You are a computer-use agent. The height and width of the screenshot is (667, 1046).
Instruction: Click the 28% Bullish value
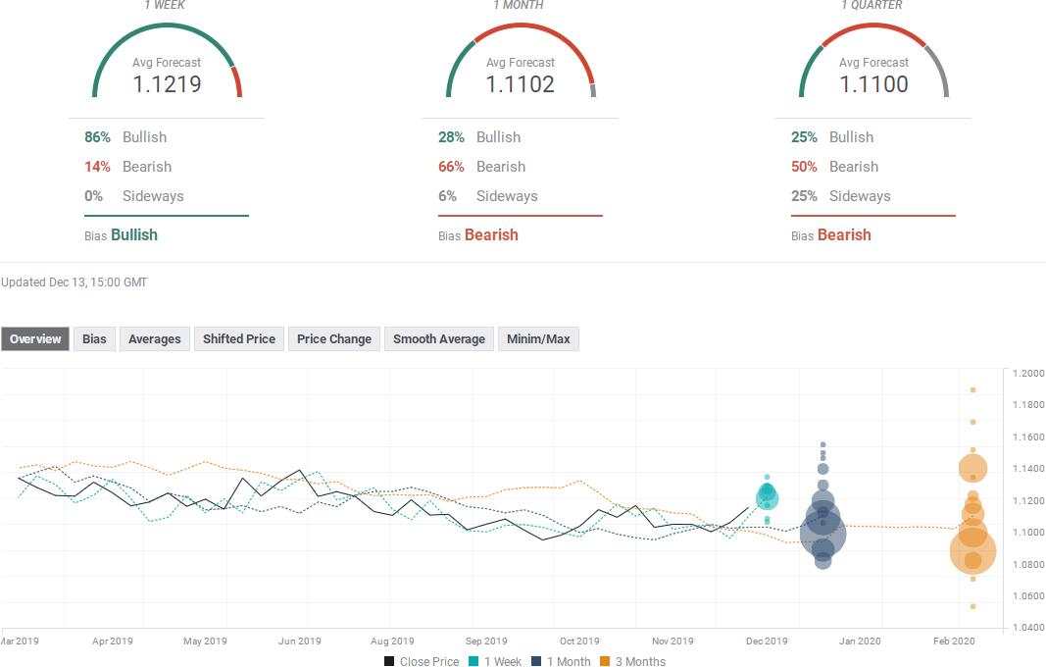[x=451, y=137]
